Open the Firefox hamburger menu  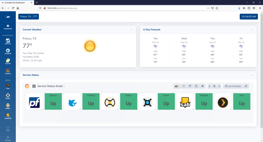pyautogui.click(x=260, y=8)
